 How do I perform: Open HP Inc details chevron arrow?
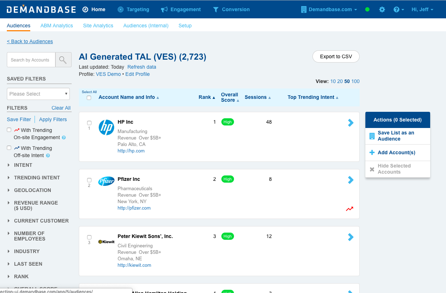click(351, 123)
